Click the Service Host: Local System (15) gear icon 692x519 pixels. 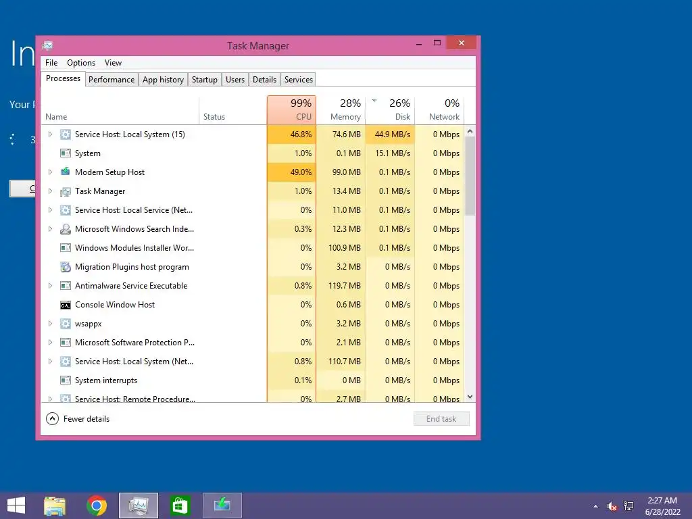(x=66, y=134)
